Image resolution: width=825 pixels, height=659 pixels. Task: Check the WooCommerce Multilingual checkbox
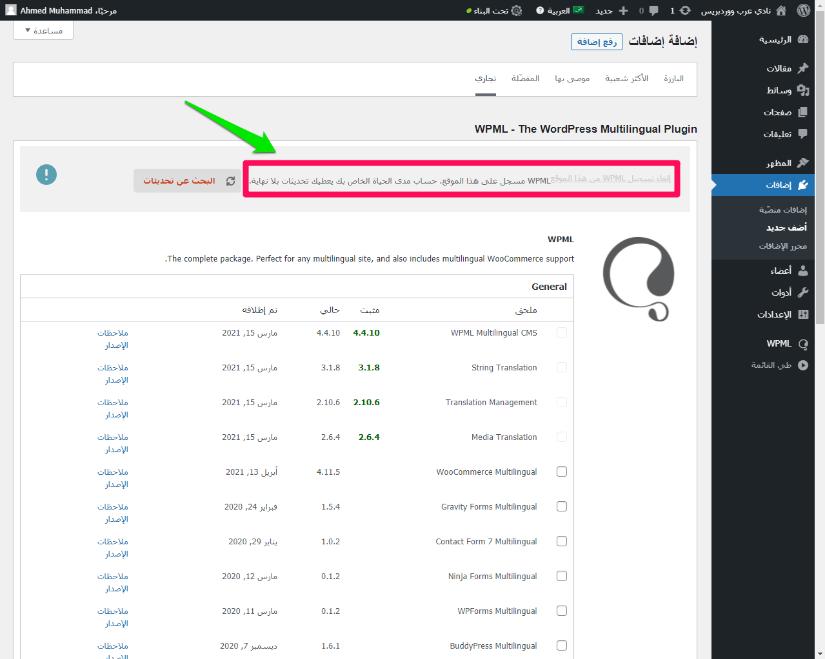tap(562, 472)
